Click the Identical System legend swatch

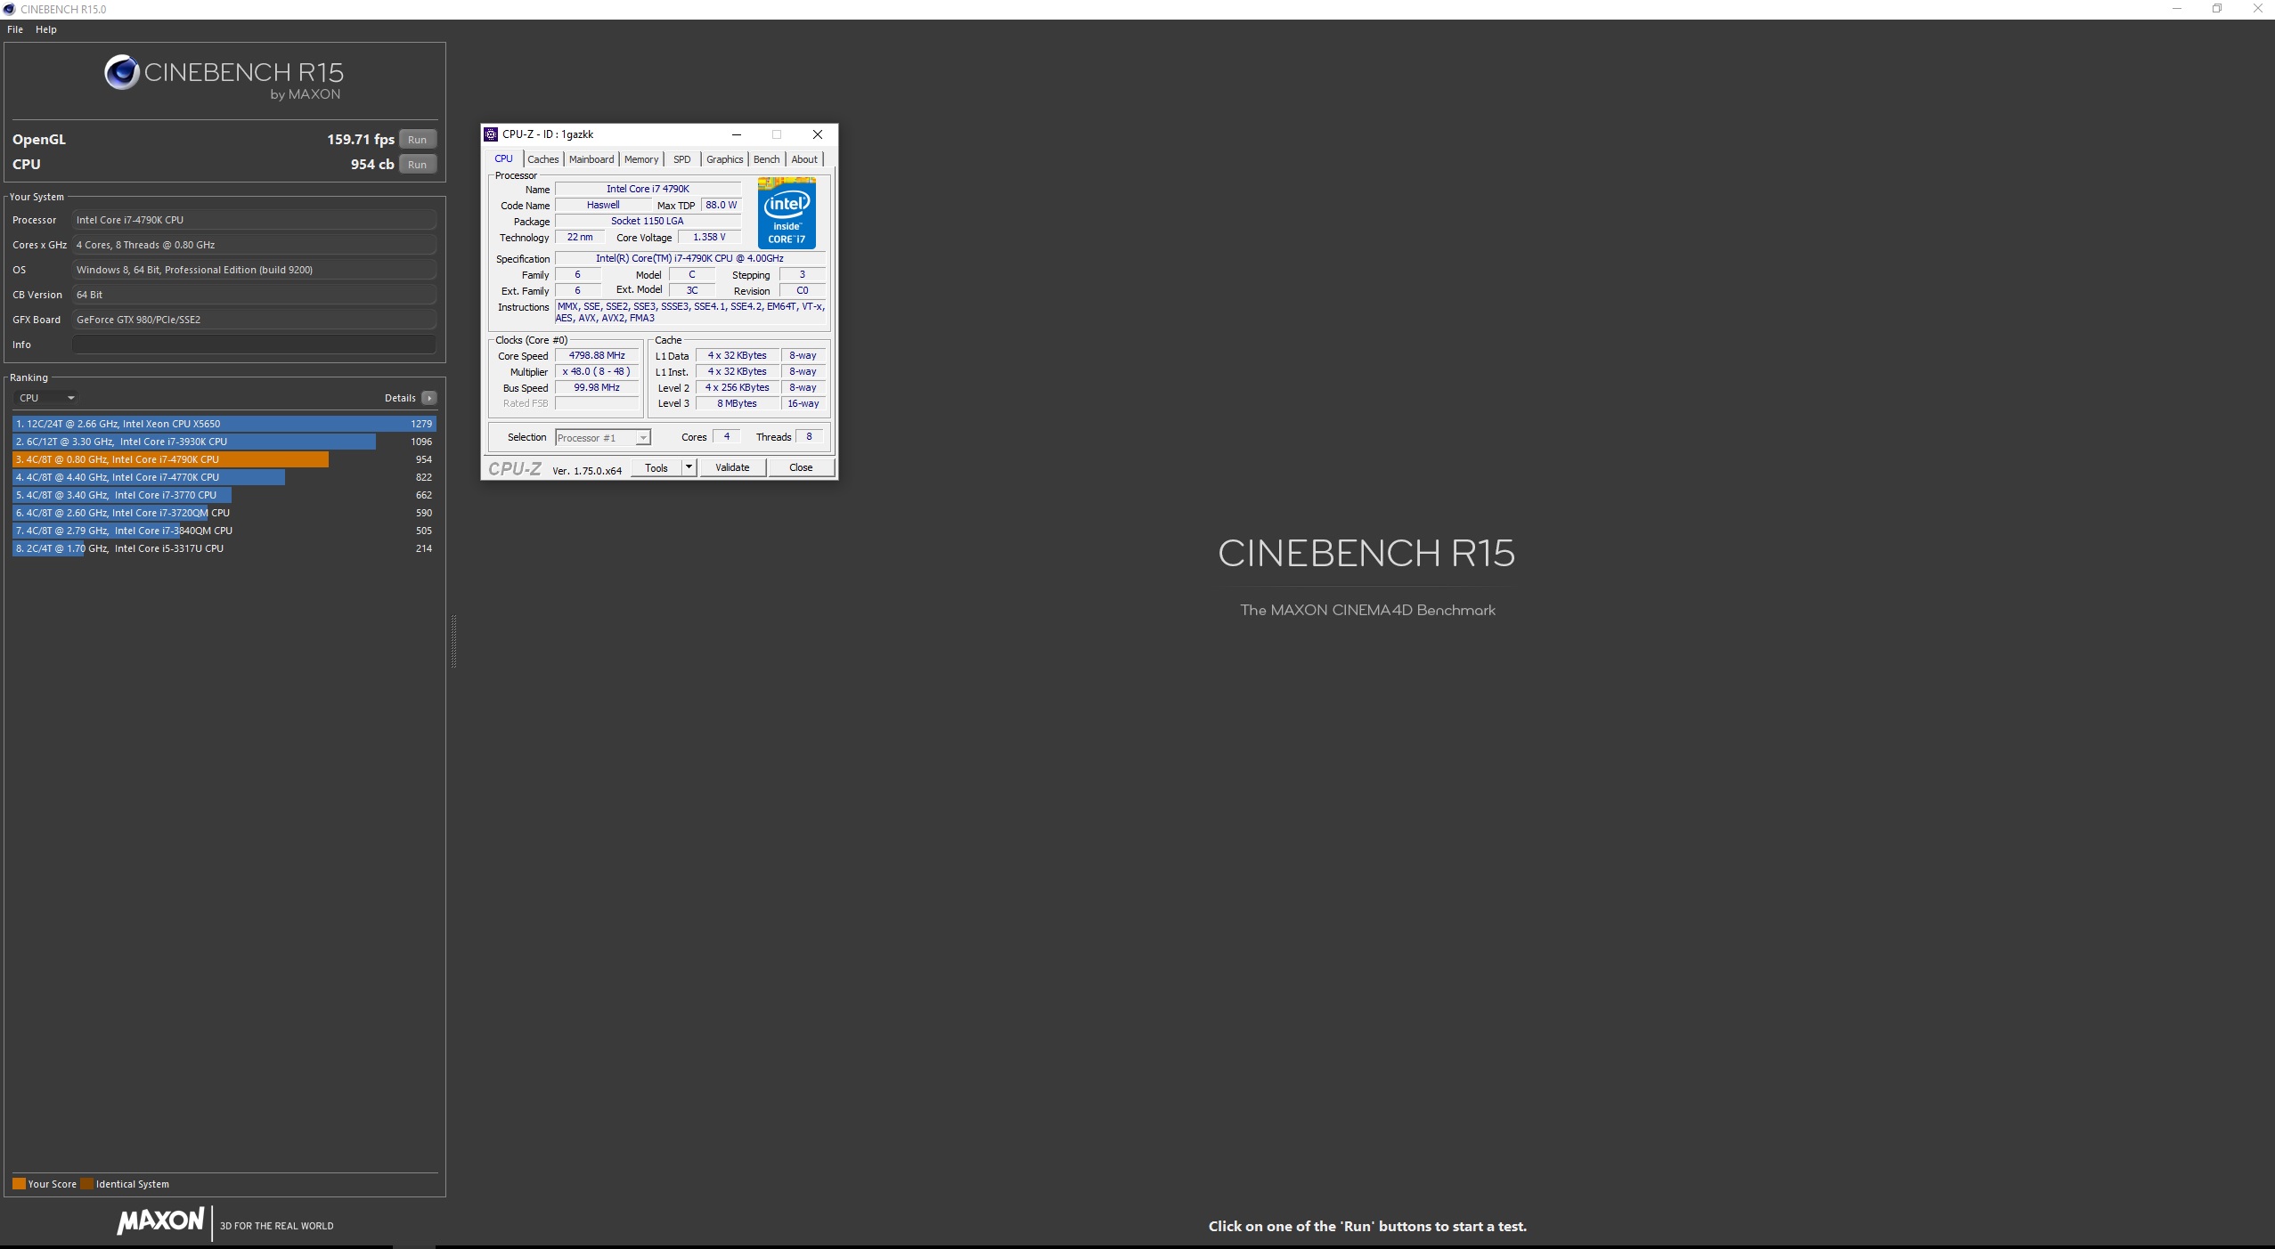(86, 1184)
